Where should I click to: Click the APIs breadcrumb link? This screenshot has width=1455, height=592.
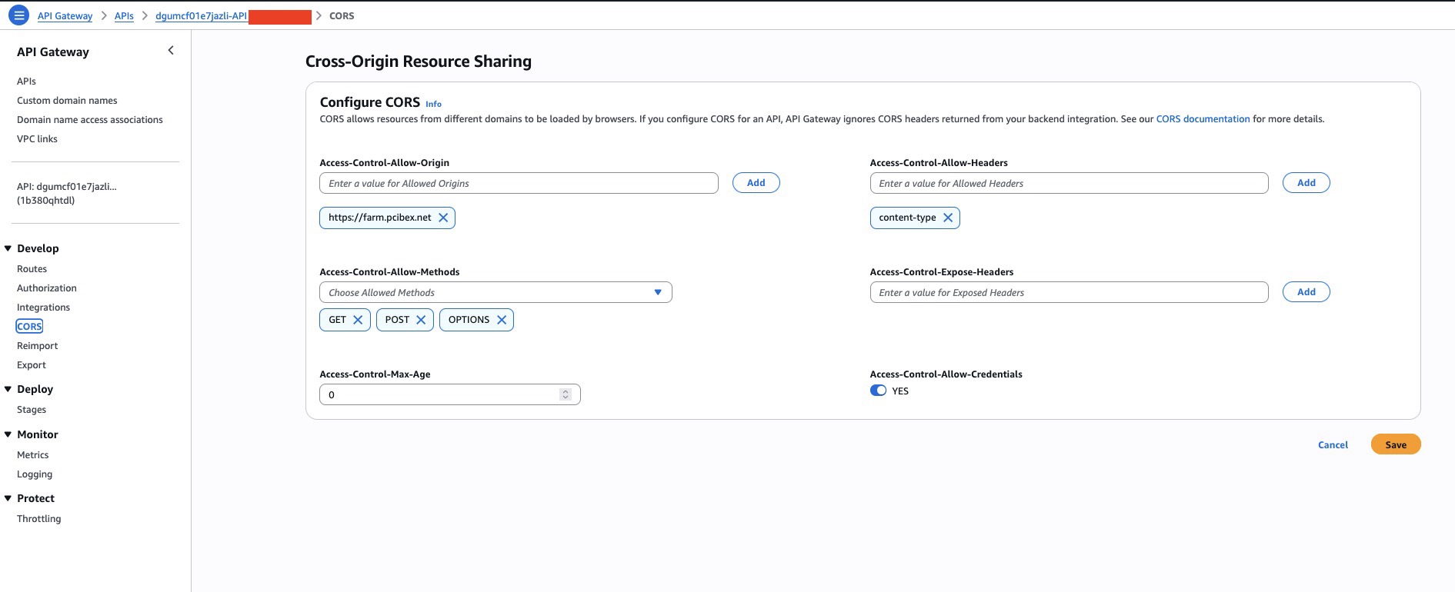pos(124,16)
